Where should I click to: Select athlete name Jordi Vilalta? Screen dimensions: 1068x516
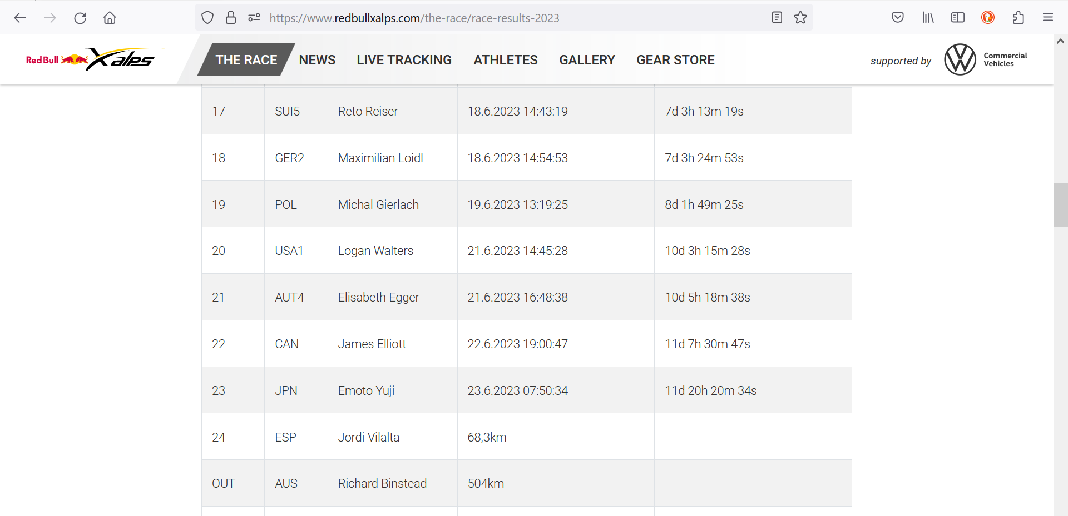(x=368, y=437)
